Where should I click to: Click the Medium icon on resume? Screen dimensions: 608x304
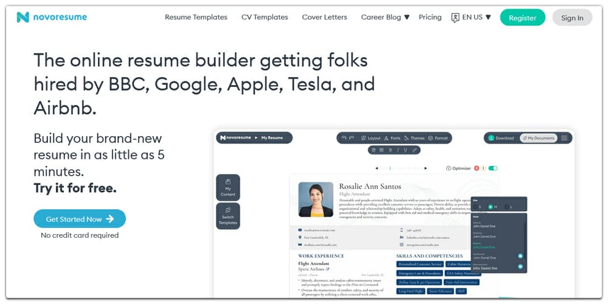click(x=300, y=244)
